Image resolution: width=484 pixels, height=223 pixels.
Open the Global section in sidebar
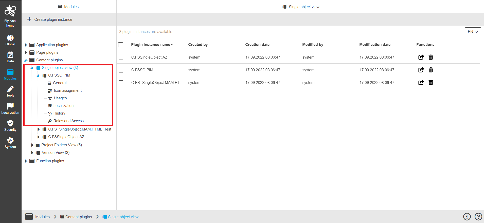[x=10, y=41]
